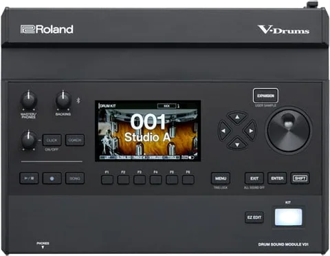Click function button F4
Image resolution: width=330 pixels, height=256 pixels.
[156, 180]
